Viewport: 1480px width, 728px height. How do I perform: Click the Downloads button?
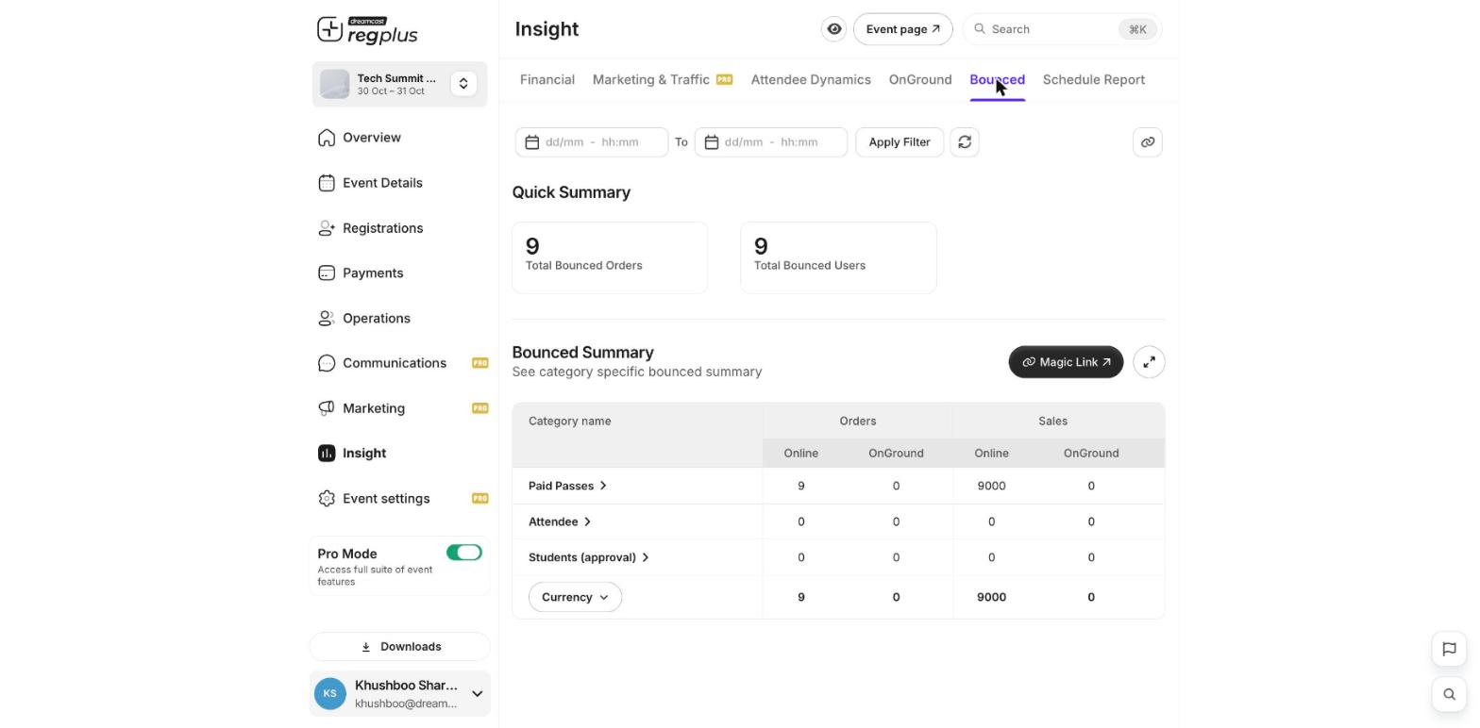point(400,647)
